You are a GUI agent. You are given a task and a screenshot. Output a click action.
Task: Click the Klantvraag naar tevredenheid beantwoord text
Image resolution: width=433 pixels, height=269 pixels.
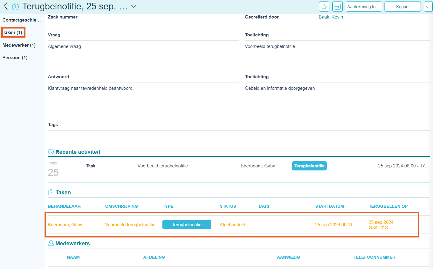tap(90, 88)
